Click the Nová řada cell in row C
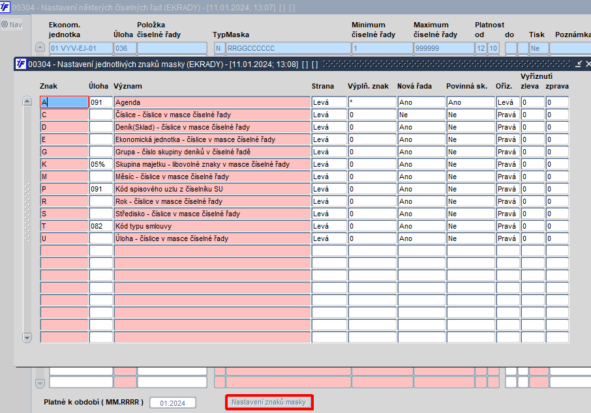Viewport: 591px width, 413px height. pyautogui.click(x=421, y=115)
